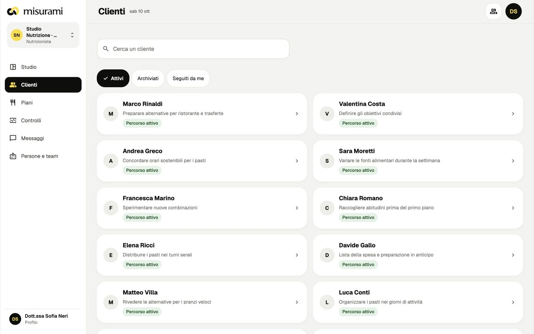Click the SN yellow studio avatar
The width and height of the screenshot is (534, 334).
(x=17, y=35)
